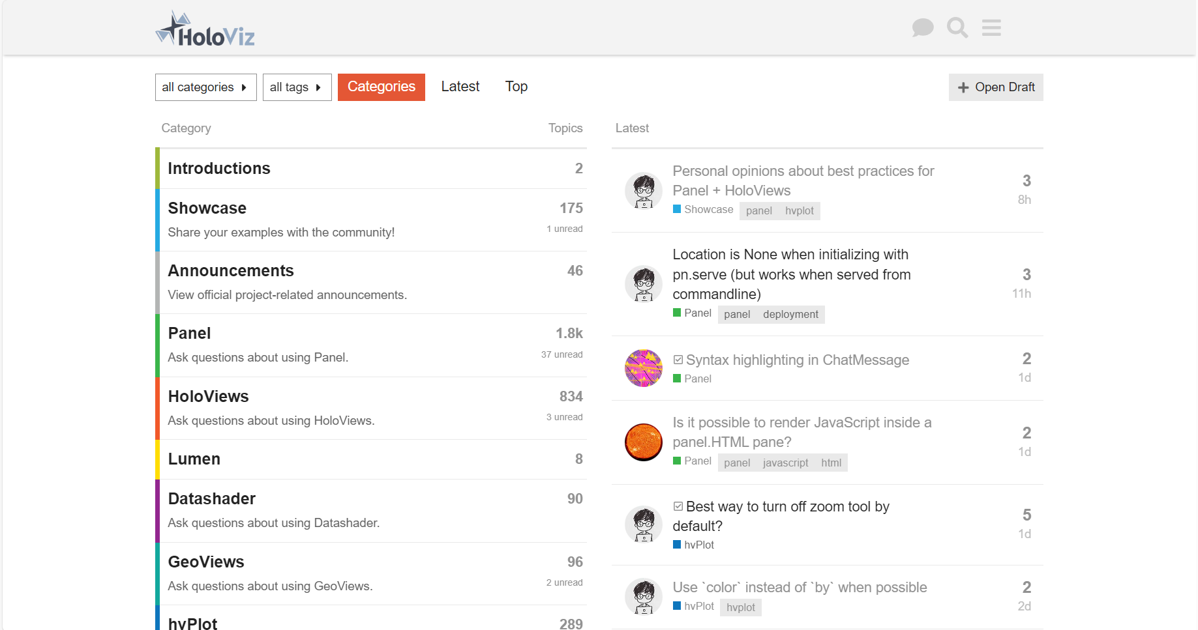Open topic Personal opinions about best practices

(803, 180)
